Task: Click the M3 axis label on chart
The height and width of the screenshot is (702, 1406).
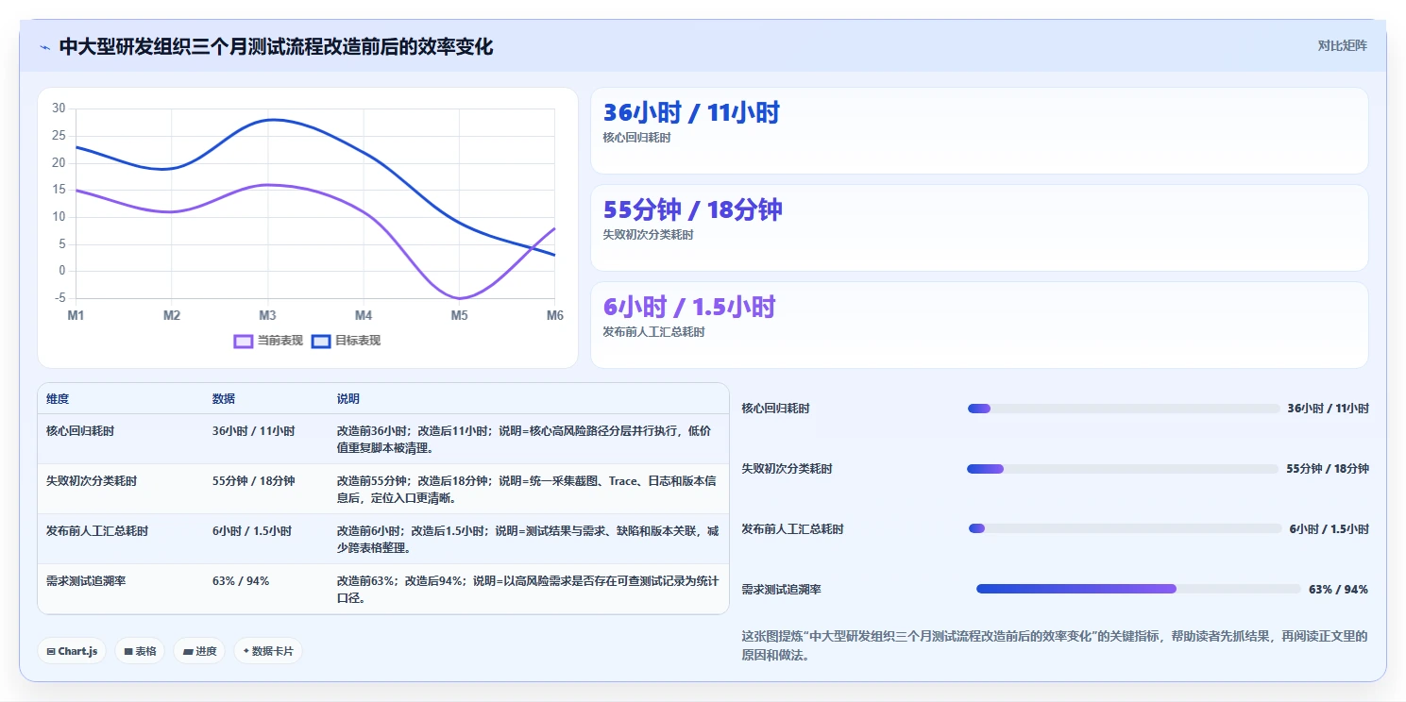Action: [x=267, y=315]
